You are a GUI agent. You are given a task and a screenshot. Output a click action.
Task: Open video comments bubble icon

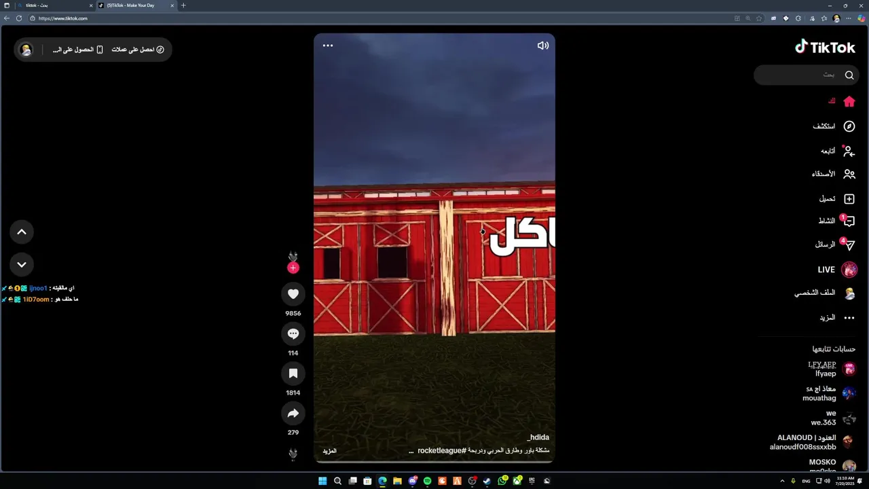coord(293,333)
